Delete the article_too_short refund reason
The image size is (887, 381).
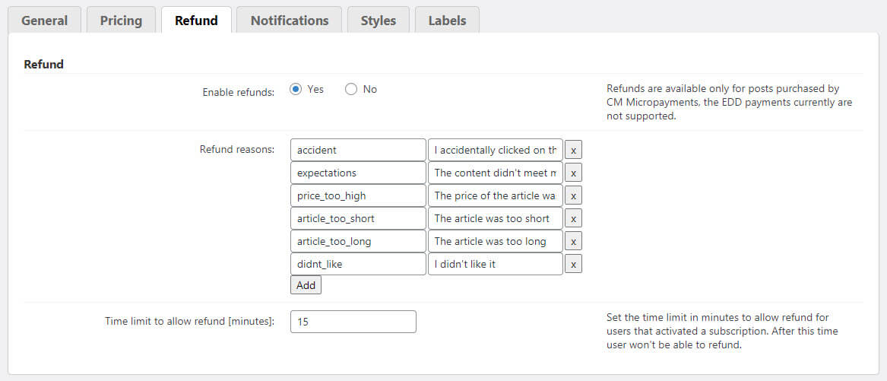(x=573, y=218)
